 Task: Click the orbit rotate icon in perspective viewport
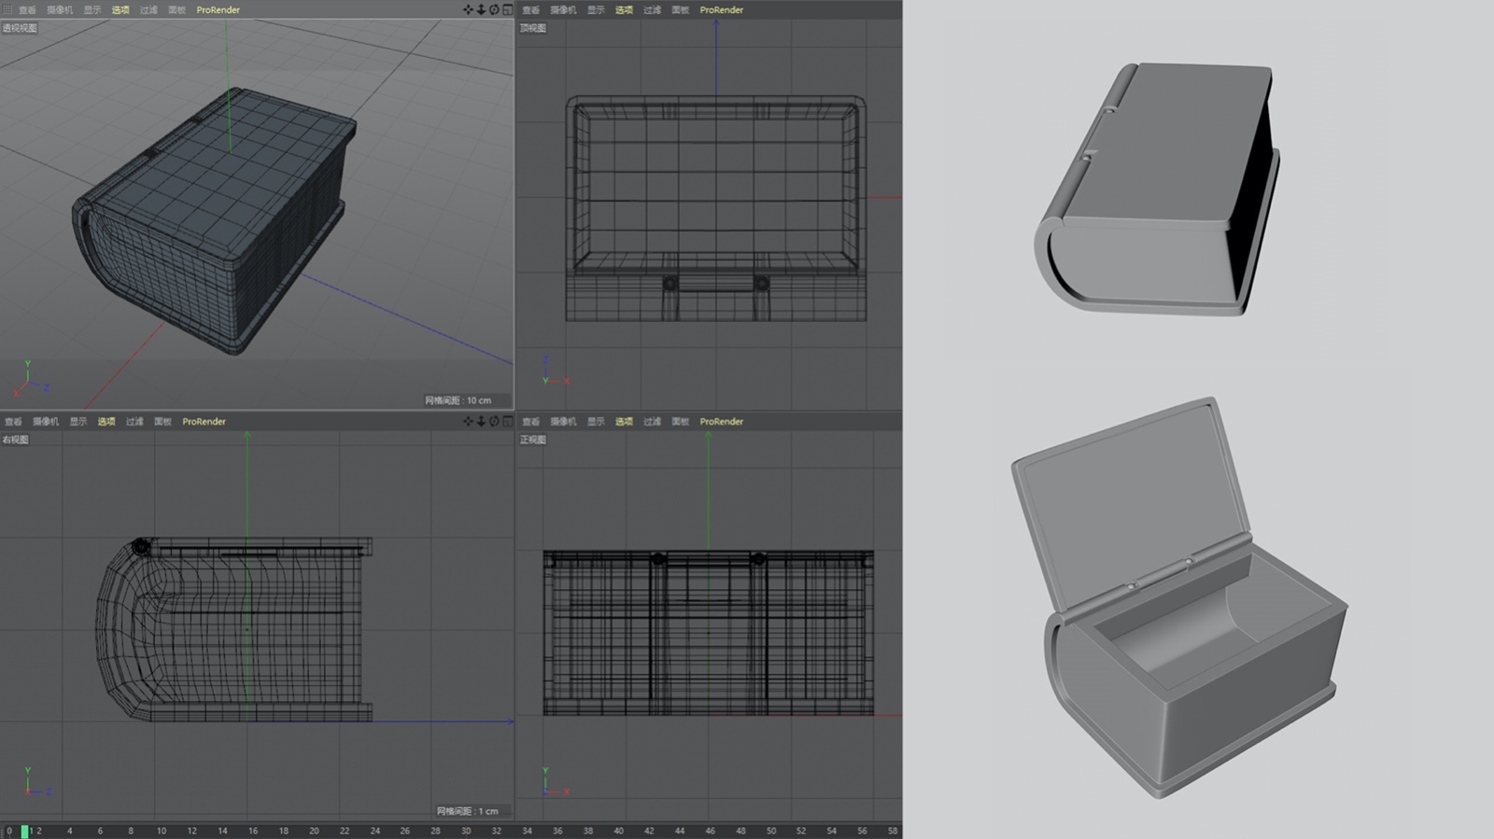494,9
